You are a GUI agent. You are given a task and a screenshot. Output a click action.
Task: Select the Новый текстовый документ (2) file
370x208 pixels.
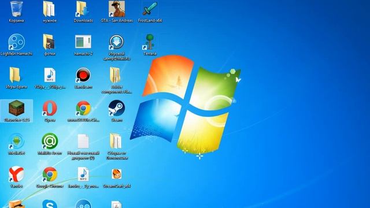pos(83,141)
